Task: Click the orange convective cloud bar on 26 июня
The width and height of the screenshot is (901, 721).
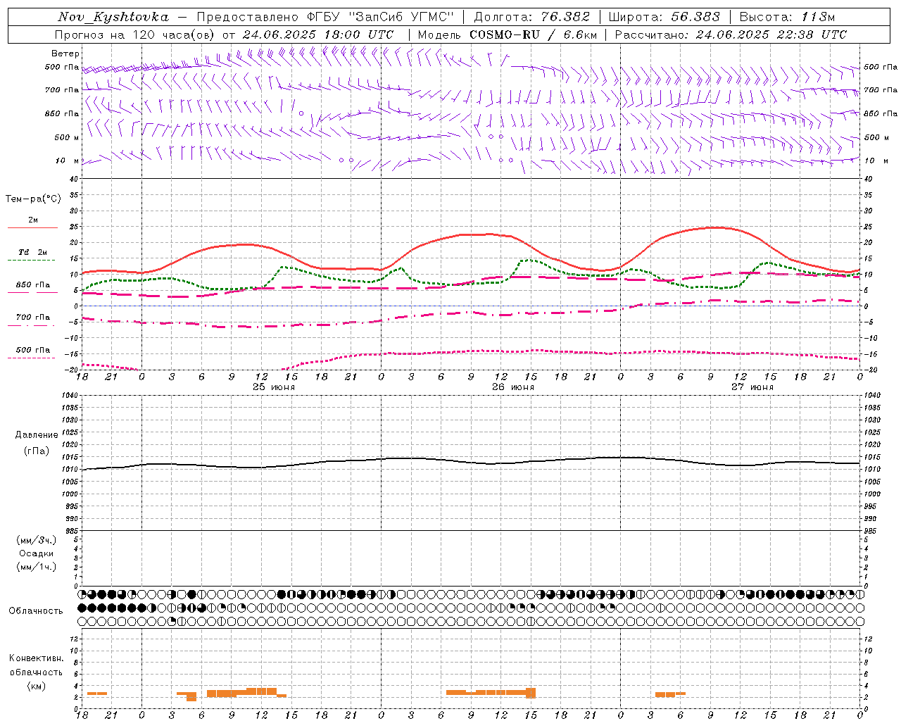Action: [x=491, y=693]
